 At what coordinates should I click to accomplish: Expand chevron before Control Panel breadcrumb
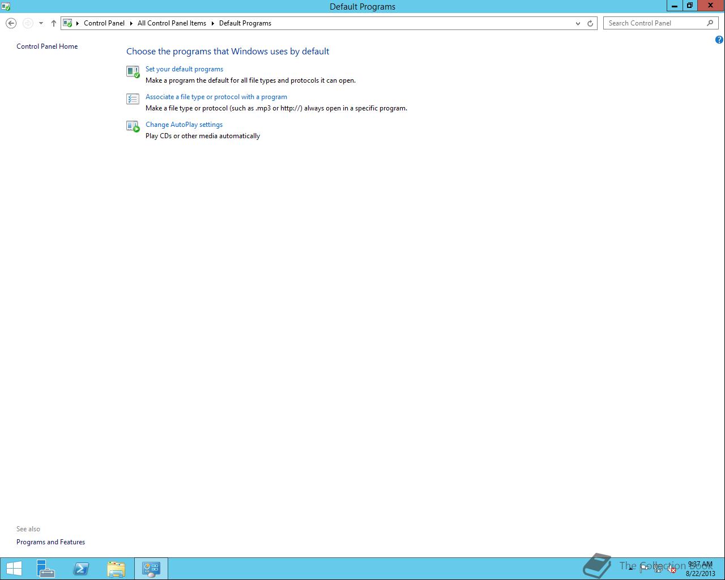click(x=78, y=23)
